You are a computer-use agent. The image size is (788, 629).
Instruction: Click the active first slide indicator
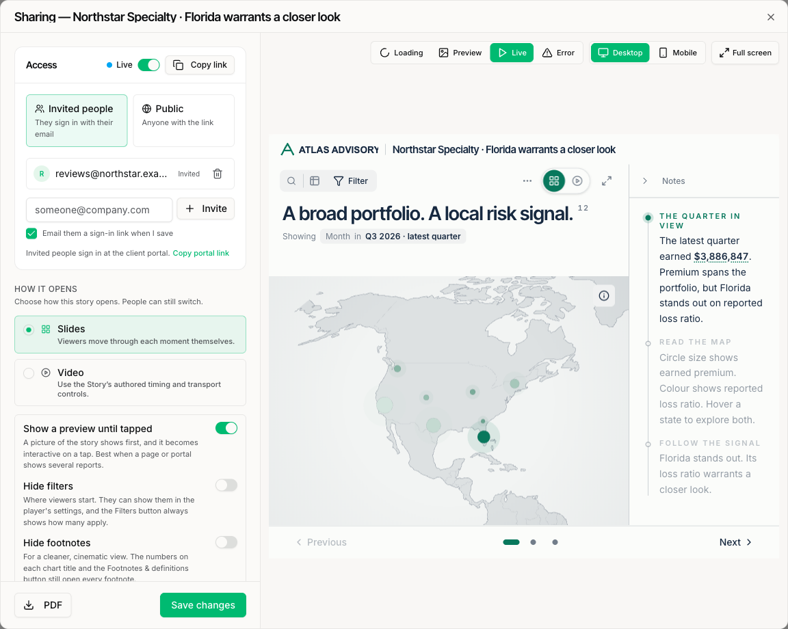click(511, 542)
